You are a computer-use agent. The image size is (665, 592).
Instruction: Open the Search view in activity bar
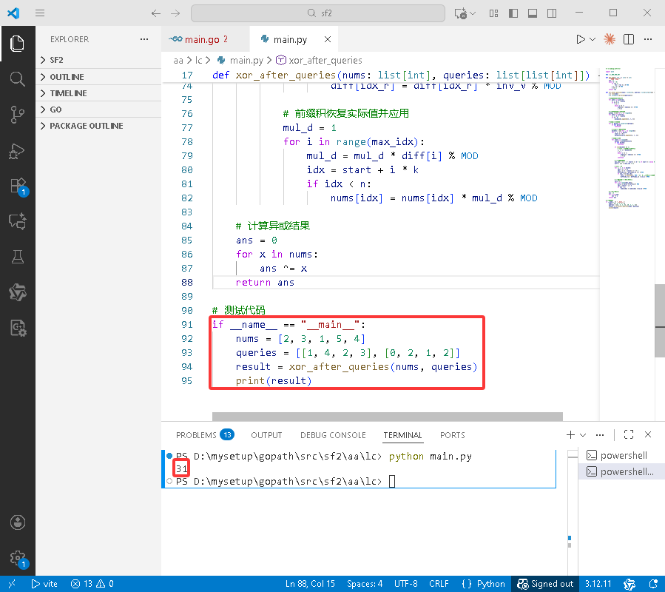(18, 79)
